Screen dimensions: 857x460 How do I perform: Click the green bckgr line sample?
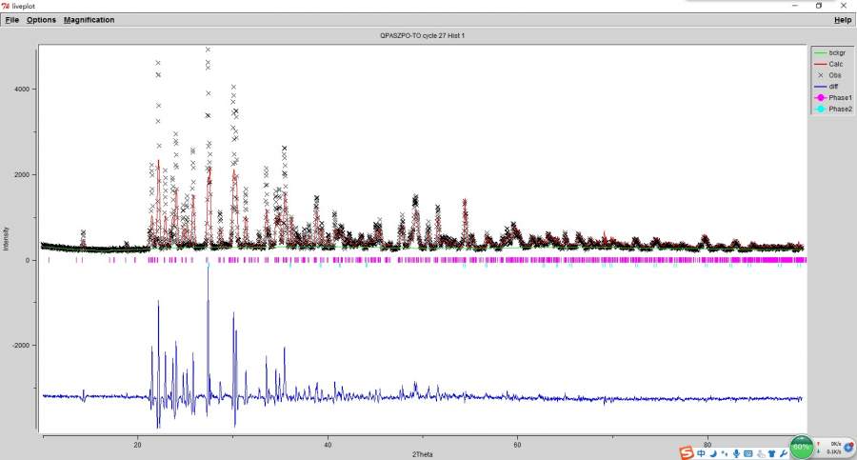[820, 53]
